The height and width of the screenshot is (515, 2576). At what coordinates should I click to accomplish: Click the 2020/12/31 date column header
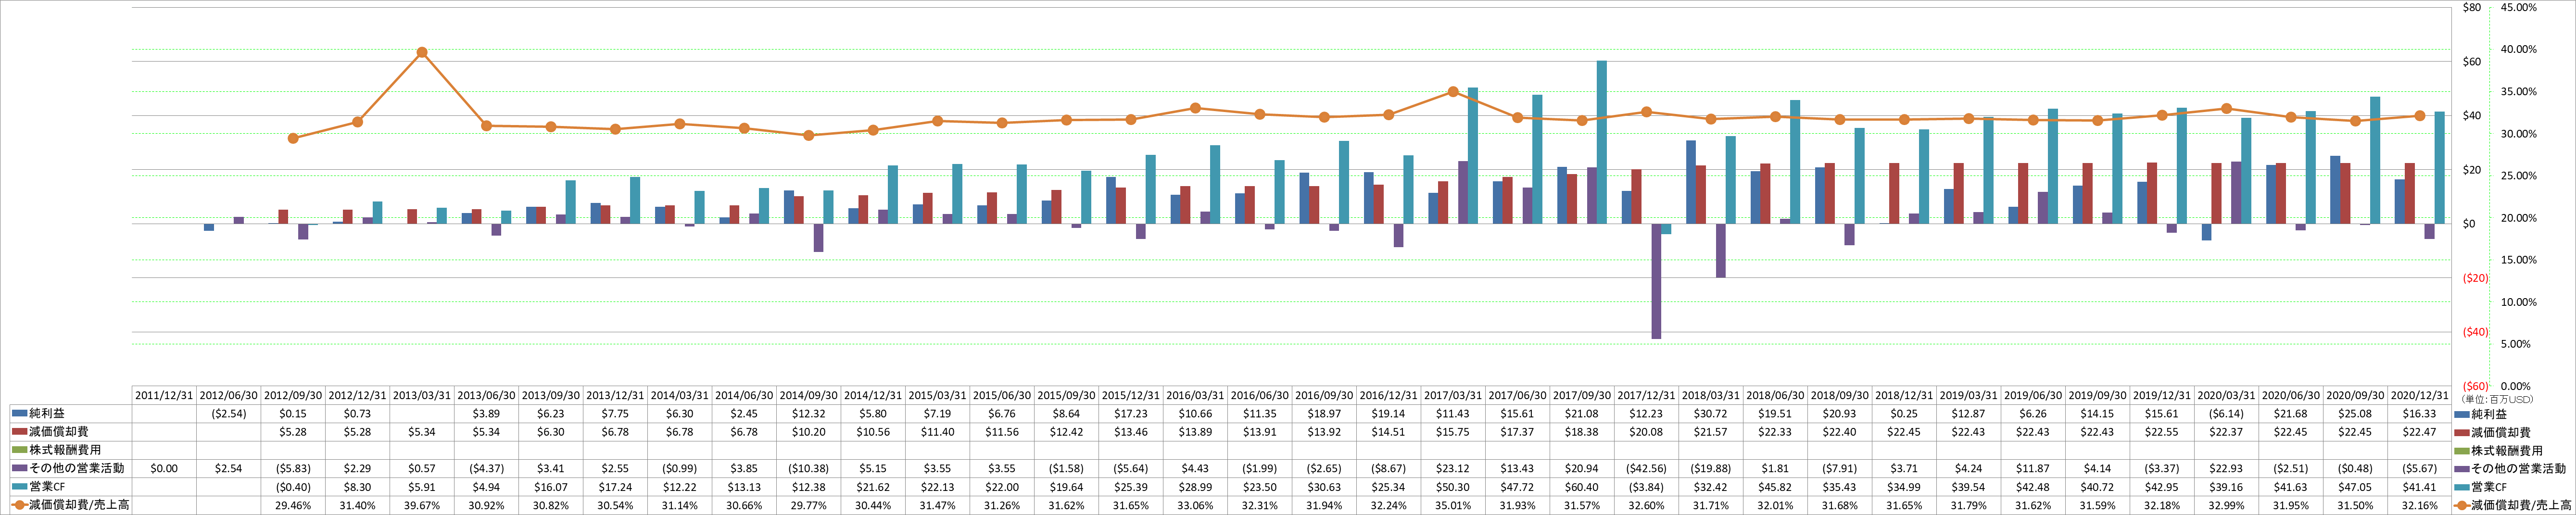coord(2420,395)
